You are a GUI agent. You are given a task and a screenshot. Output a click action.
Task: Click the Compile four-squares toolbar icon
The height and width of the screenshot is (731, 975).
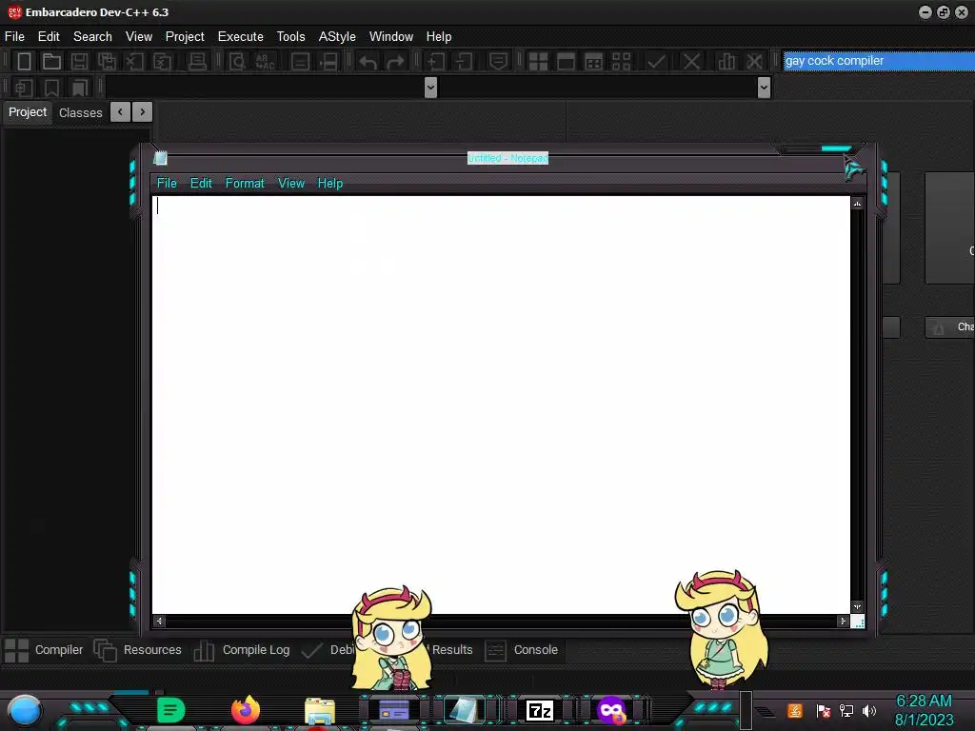(x=538, y=61)
